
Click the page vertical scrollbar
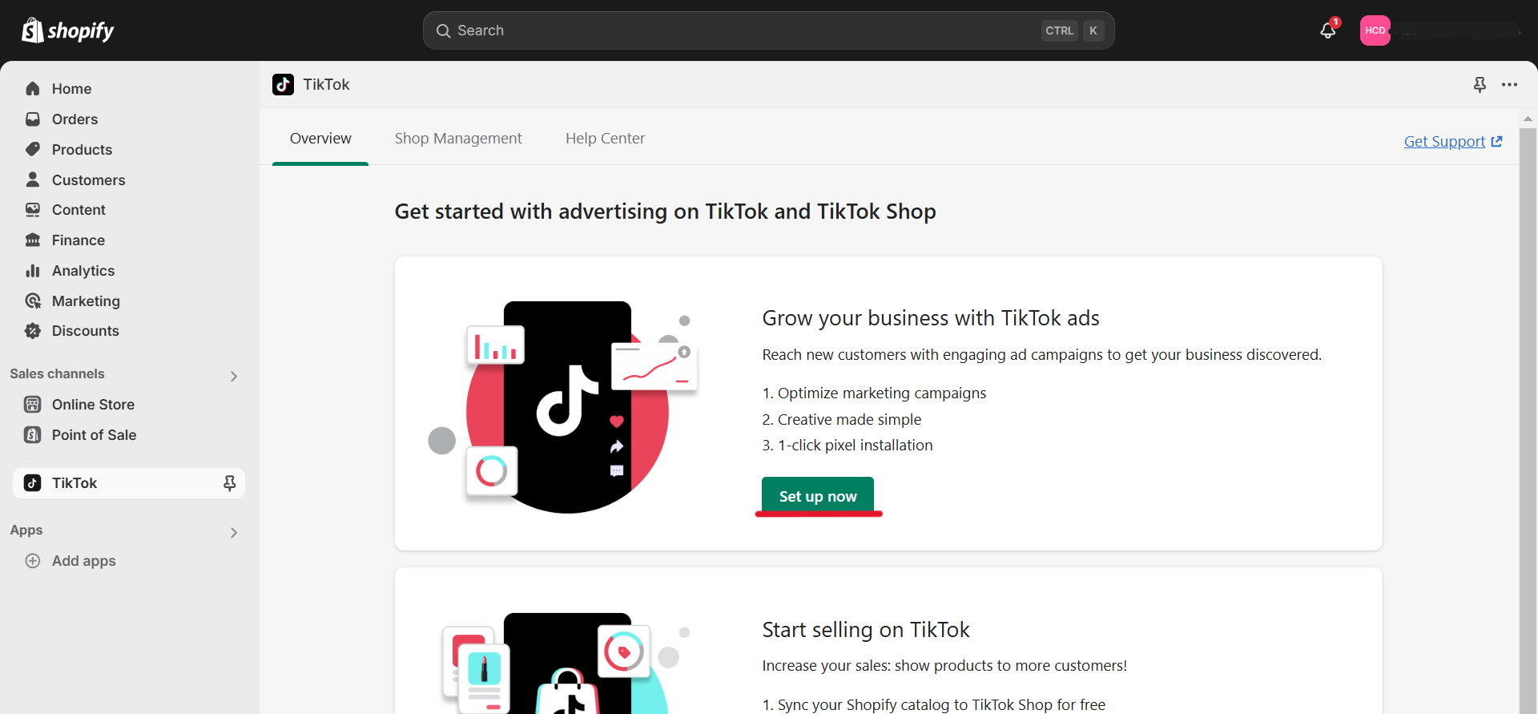pos(1528,401)
